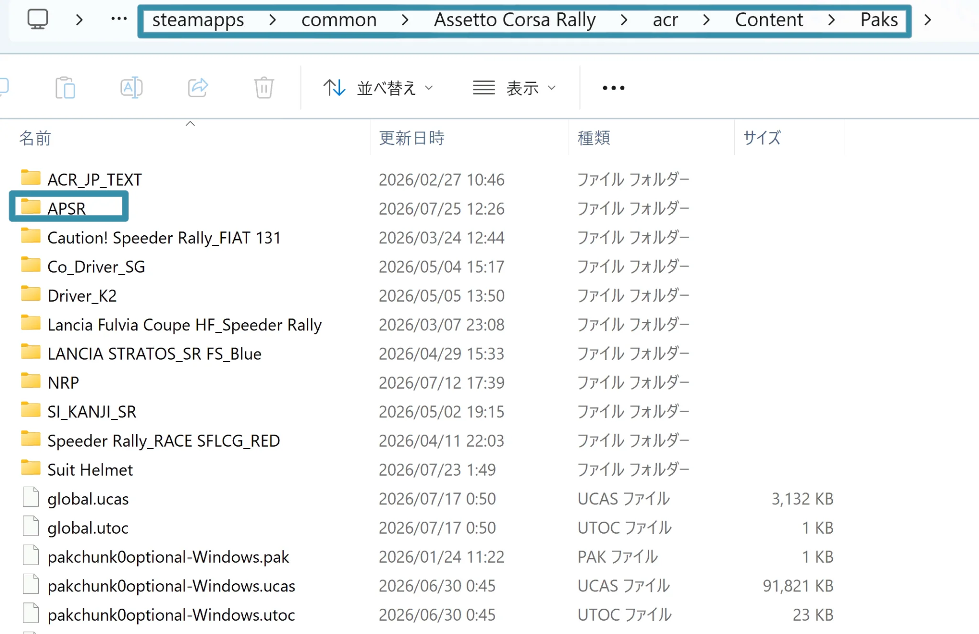Sort by the サイズ column header
The width and height of the screenshot is (979, 634).
[x=762, y=138]
